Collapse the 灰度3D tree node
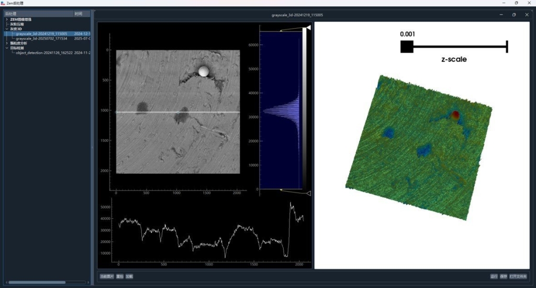This screenshot has height=288, width=536. [x=6, y=29]
